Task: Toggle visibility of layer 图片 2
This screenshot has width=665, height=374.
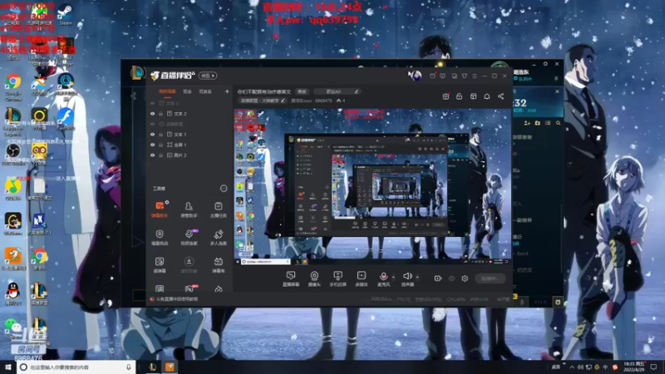Action: coord(153,155)
